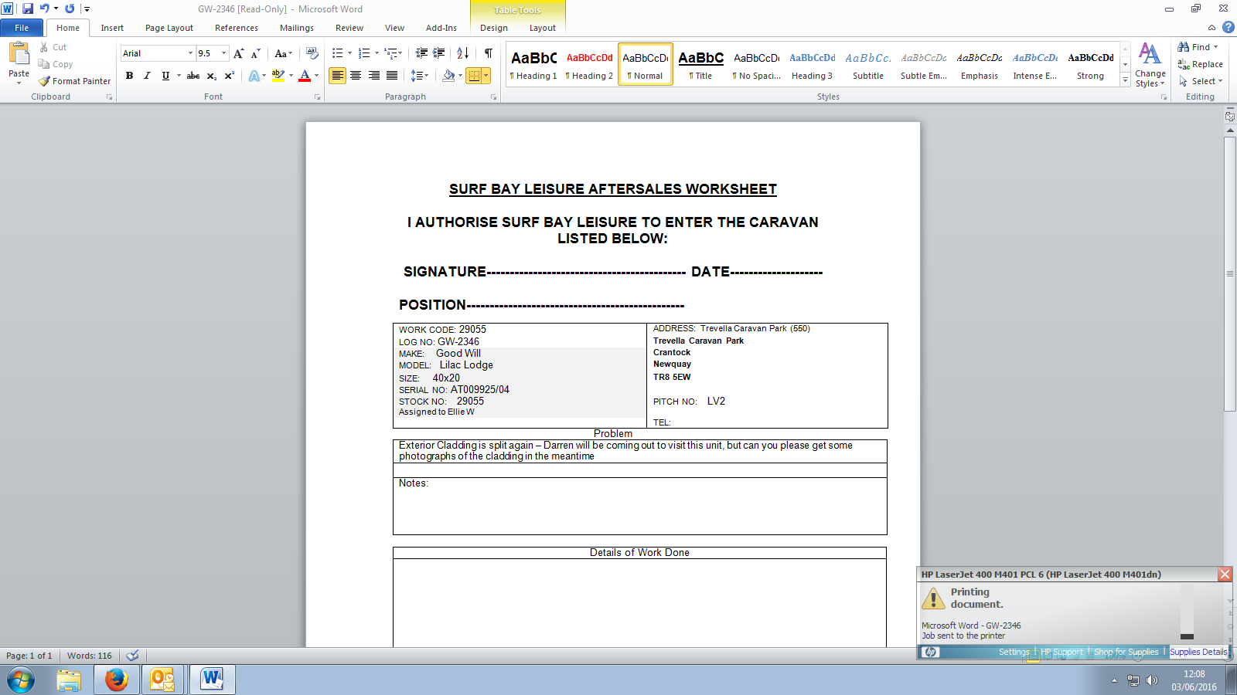
Task: Click proofing check icon in status bar
Action: [x=133, y=656]
